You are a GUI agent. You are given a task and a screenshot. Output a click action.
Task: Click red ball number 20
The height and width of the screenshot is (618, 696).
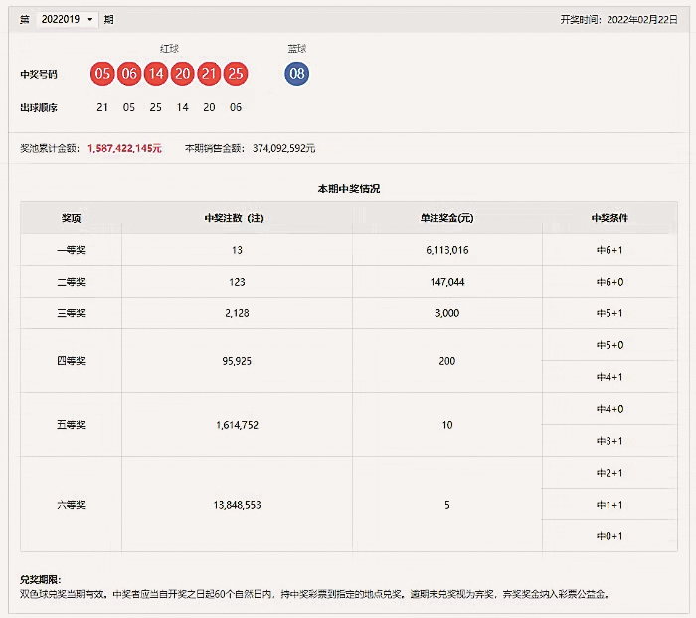pyautogui.click(x=182, y=74)
